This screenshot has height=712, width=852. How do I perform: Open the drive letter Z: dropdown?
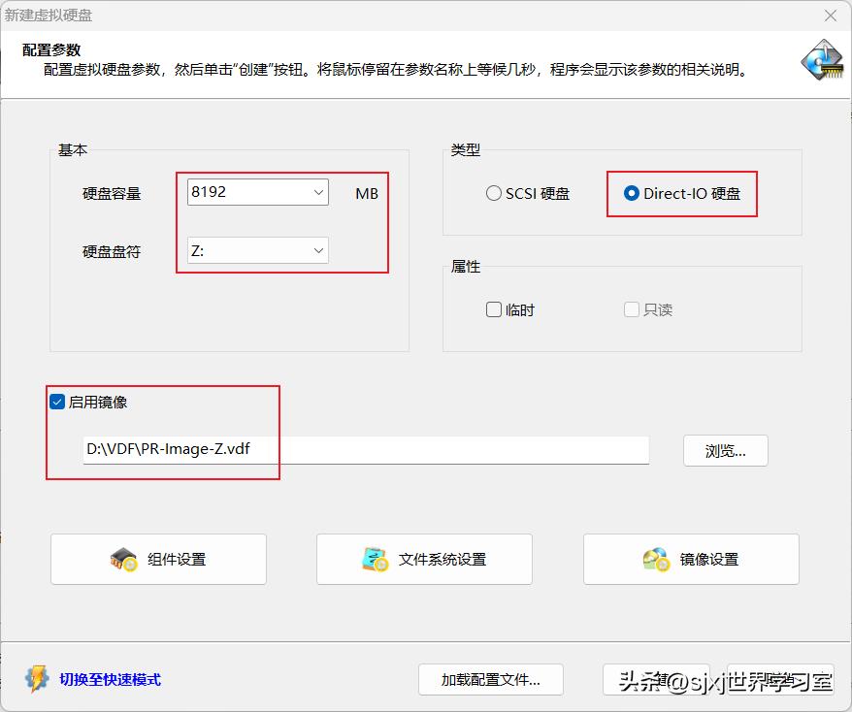317,250
